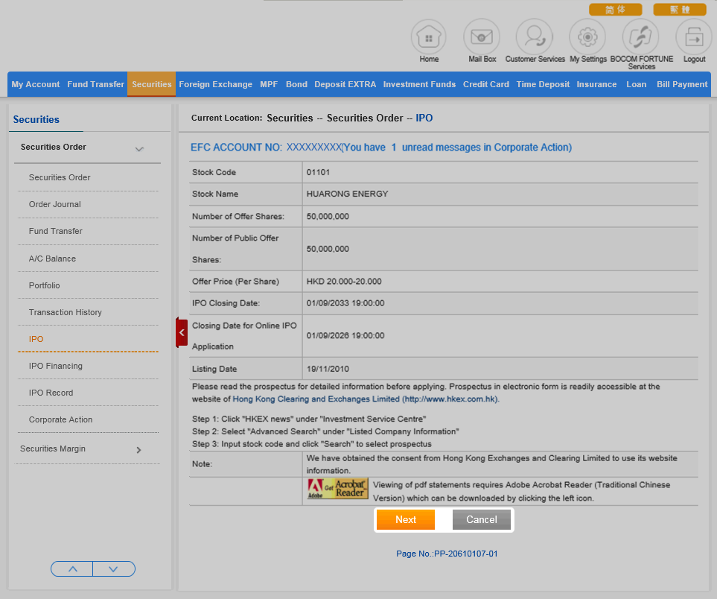Image resolution: width=717 pixels, height=599 pixels.
Task: Click the Get Acrobat Reader icon
Action: tap(337, 489)
